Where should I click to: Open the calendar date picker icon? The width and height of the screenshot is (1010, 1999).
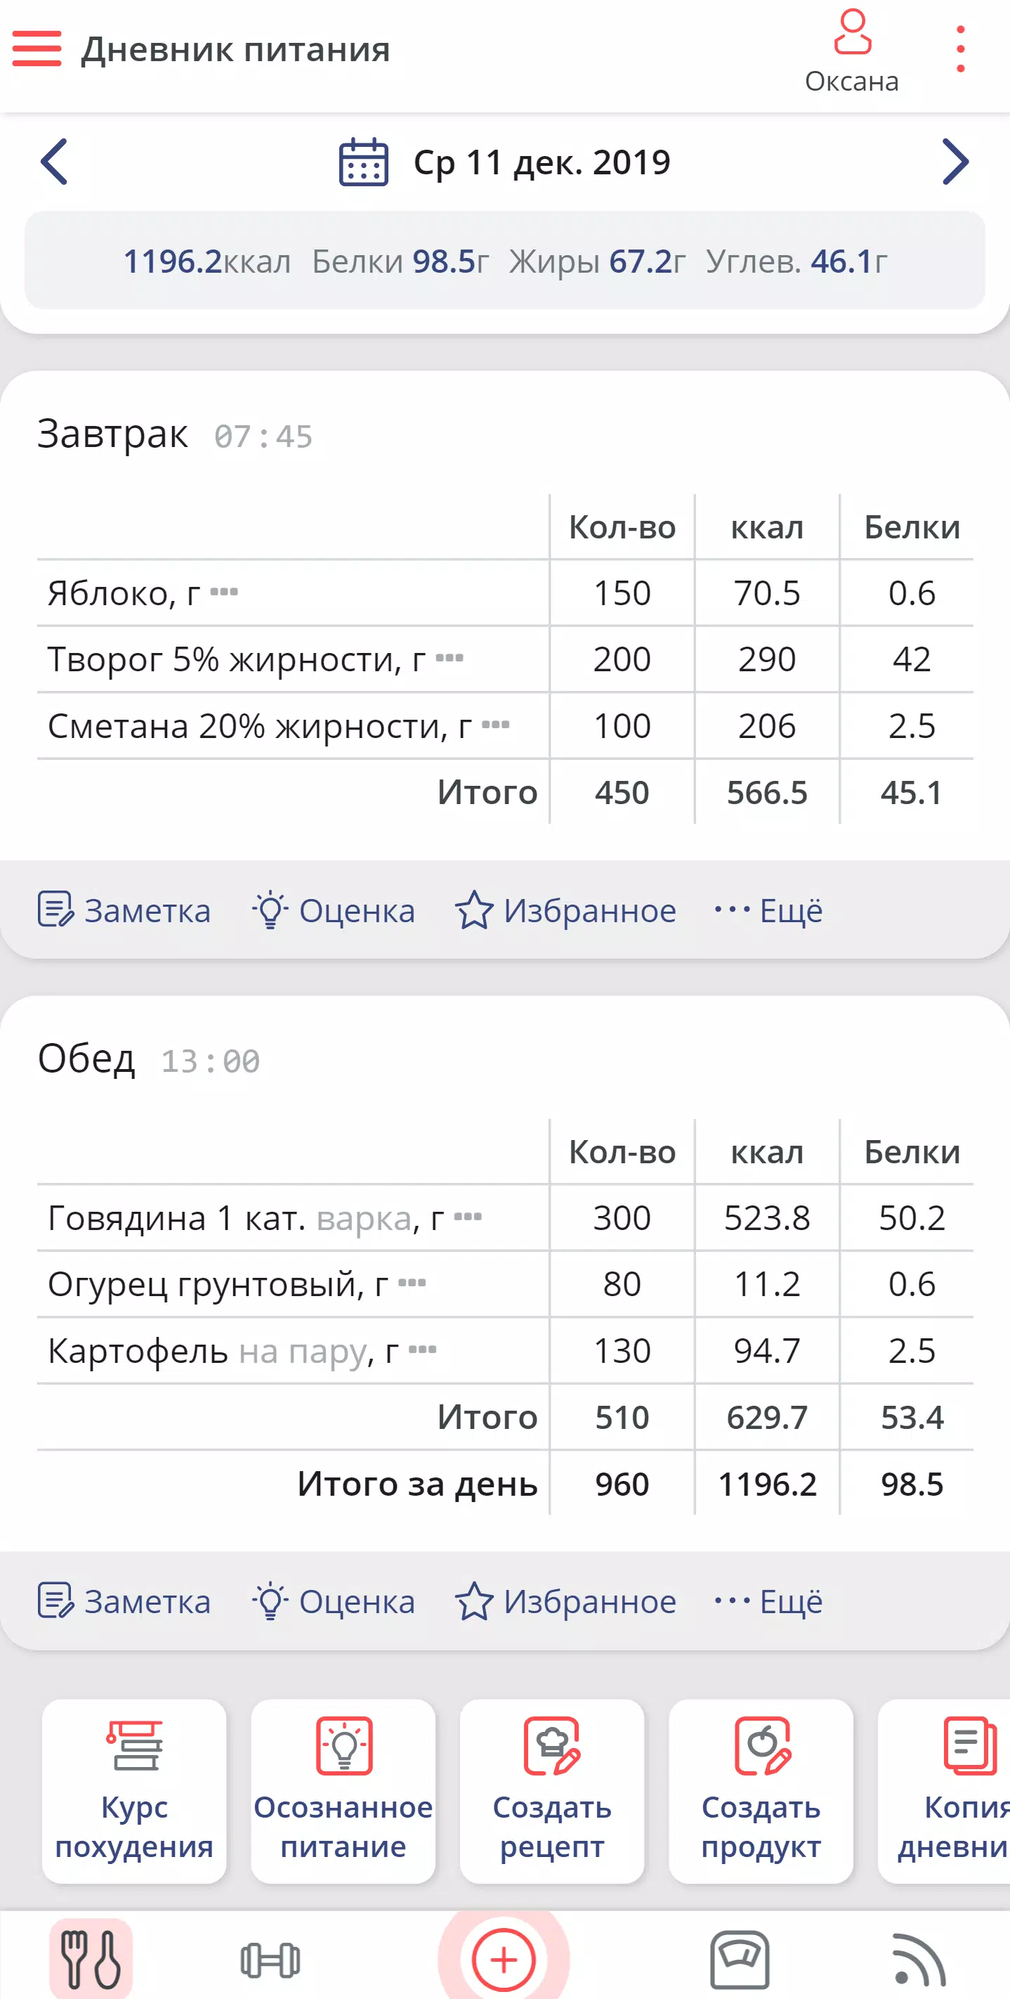tap(363, 162)
